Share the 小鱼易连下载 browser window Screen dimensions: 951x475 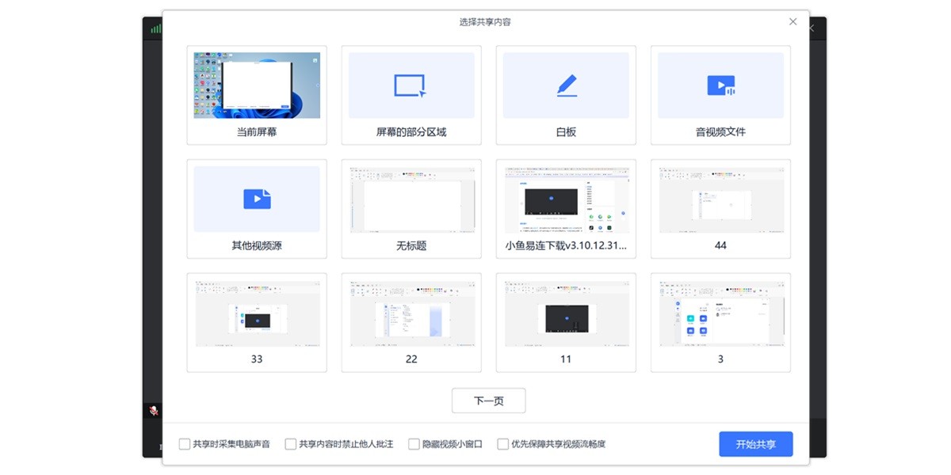click(565, 198)
